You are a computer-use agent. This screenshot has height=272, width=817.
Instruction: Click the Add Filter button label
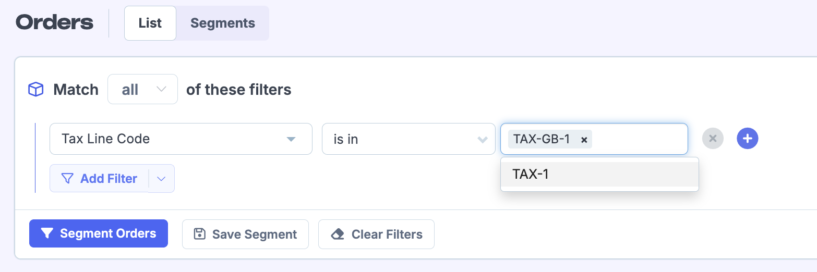[x=109, y=179]
